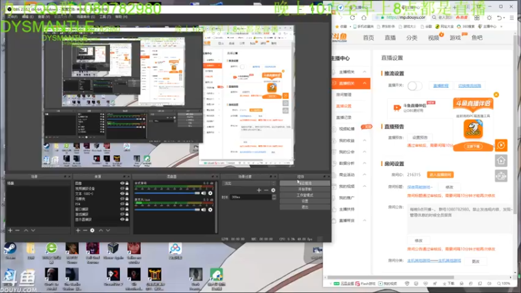The height and width of the screenshot is (293, 521).
Task: Add a new scene in OBS Scenes panel
Action: (x=10, y=230)
